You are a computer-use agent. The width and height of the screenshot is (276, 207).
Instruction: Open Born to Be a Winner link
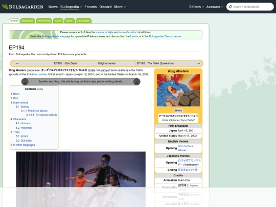point(185,148)
